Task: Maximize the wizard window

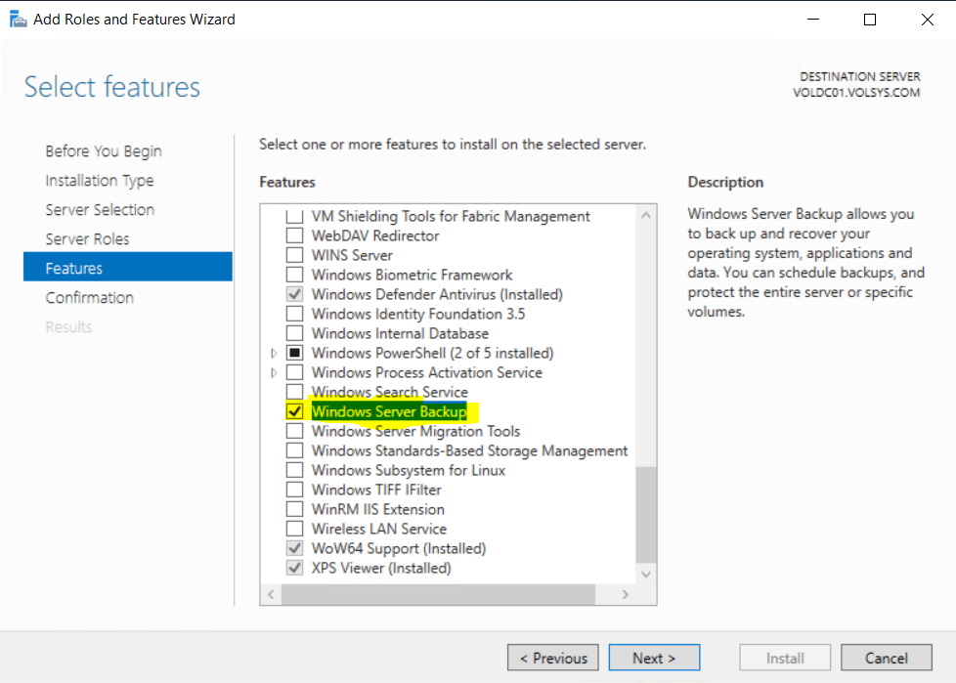Action: click(870, 19)
